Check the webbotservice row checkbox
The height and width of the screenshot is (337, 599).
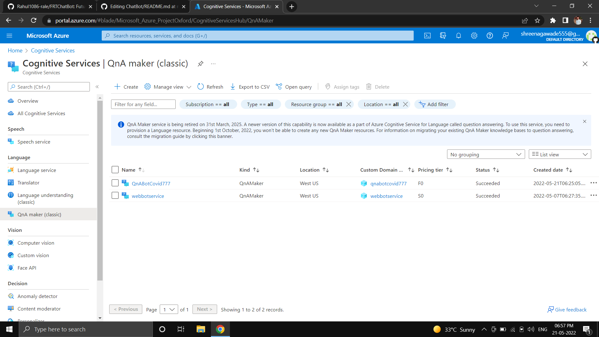click(115, 196)
